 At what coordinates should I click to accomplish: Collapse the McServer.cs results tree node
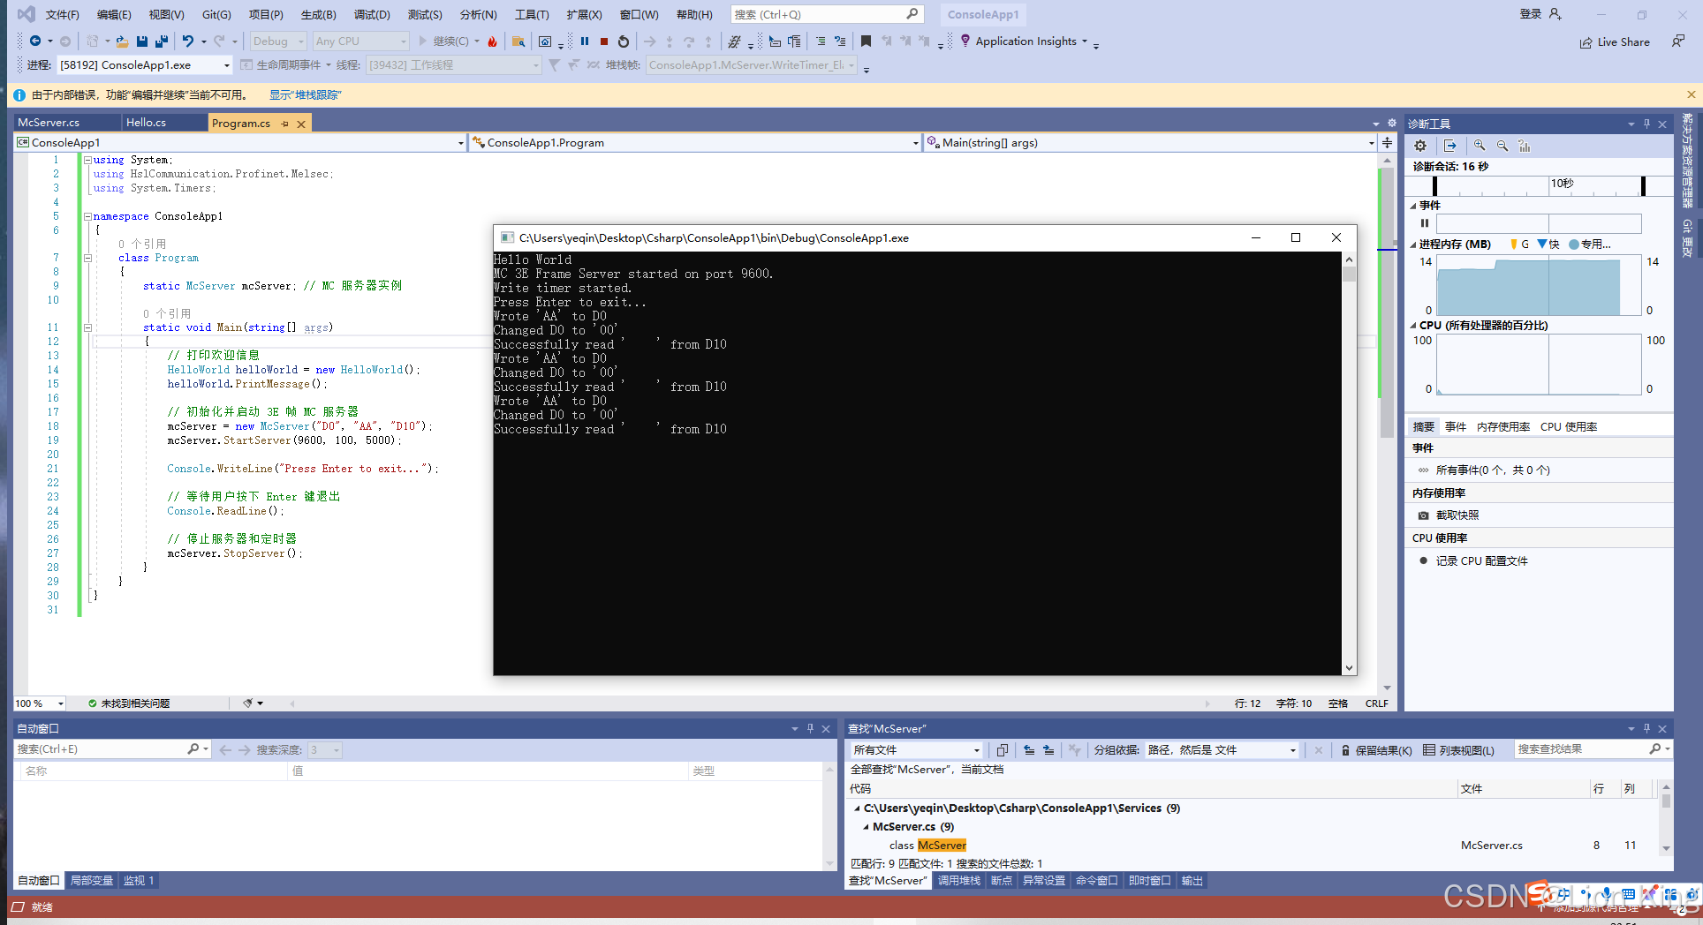coord(866,827)
